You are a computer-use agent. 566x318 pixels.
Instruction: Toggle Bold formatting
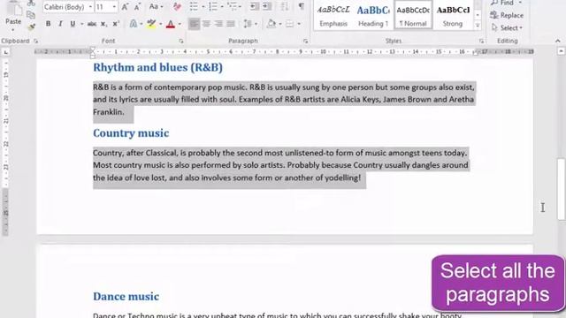click(48, 24)
